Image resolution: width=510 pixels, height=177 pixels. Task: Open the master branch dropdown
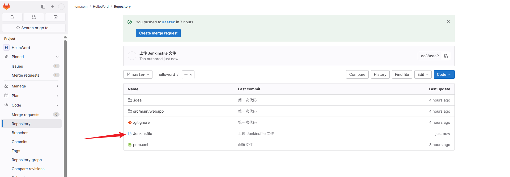tap(138, 74)
